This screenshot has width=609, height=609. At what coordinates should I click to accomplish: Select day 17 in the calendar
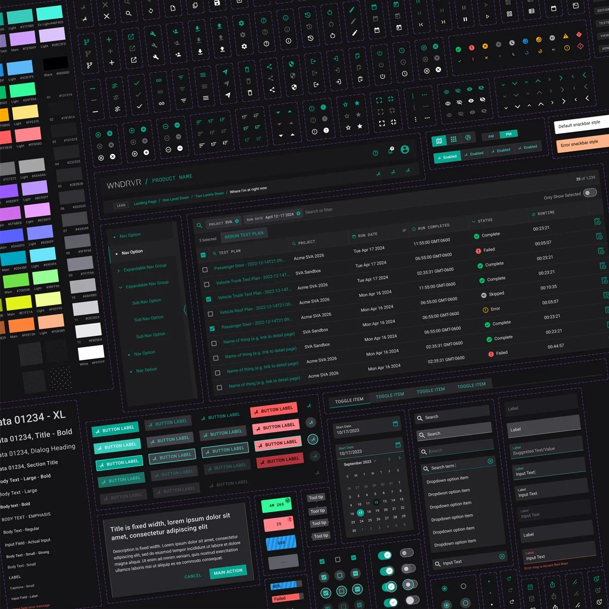click(x=360, y=513)
